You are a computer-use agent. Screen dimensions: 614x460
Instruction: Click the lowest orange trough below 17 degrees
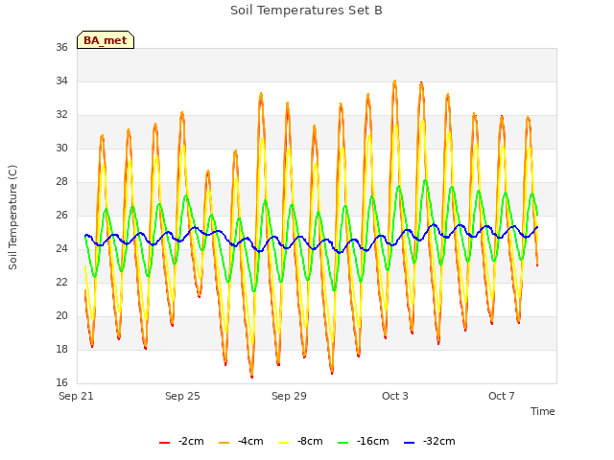pos(251,377)
